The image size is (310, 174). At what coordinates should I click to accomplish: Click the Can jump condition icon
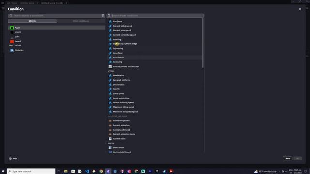point(110,21)
